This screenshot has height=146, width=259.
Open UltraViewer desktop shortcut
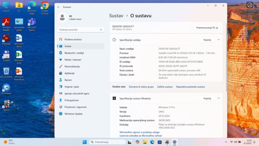(6, 88)
